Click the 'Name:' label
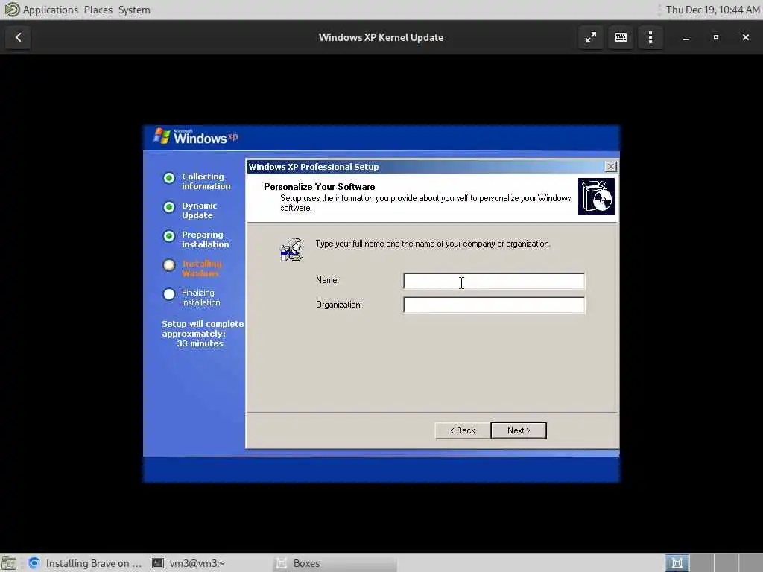Viewport: 763px width, 572px height. coord(328,280)
